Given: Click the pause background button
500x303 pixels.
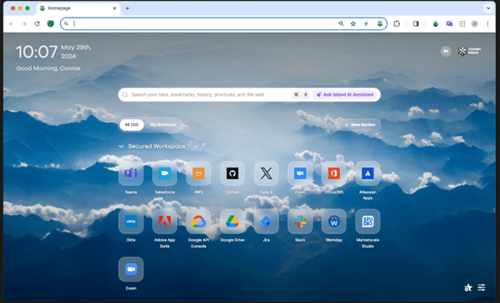Looking at the screenshot, I should [446, 51].
